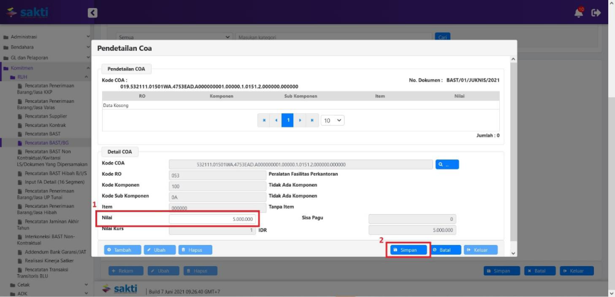
Task: Go to next page in pagination
Action: click(299, 120)
